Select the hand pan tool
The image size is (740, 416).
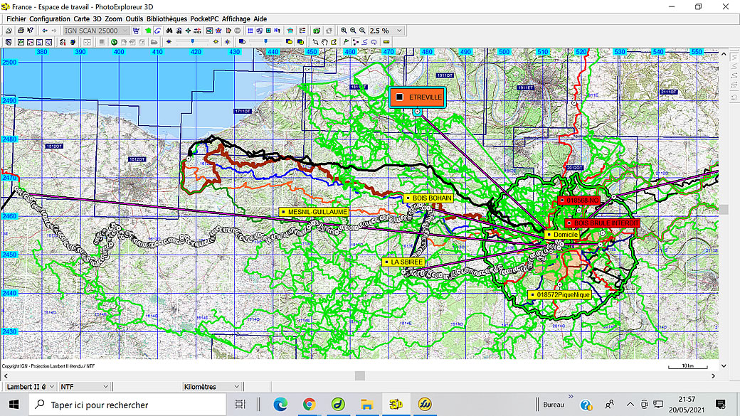324,42
